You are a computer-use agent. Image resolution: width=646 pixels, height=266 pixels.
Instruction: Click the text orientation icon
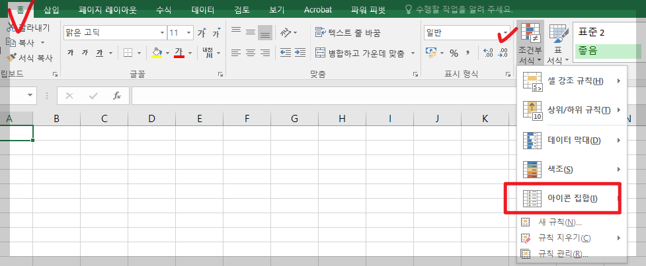(286, 32)
